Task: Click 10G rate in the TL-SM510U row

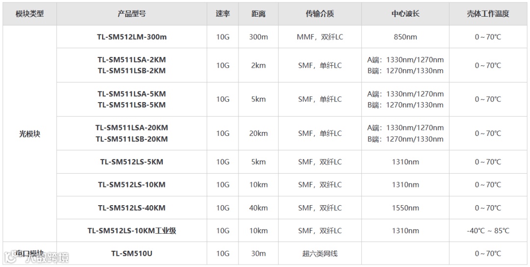Action: pyautogui.click(x=223, y=253)
